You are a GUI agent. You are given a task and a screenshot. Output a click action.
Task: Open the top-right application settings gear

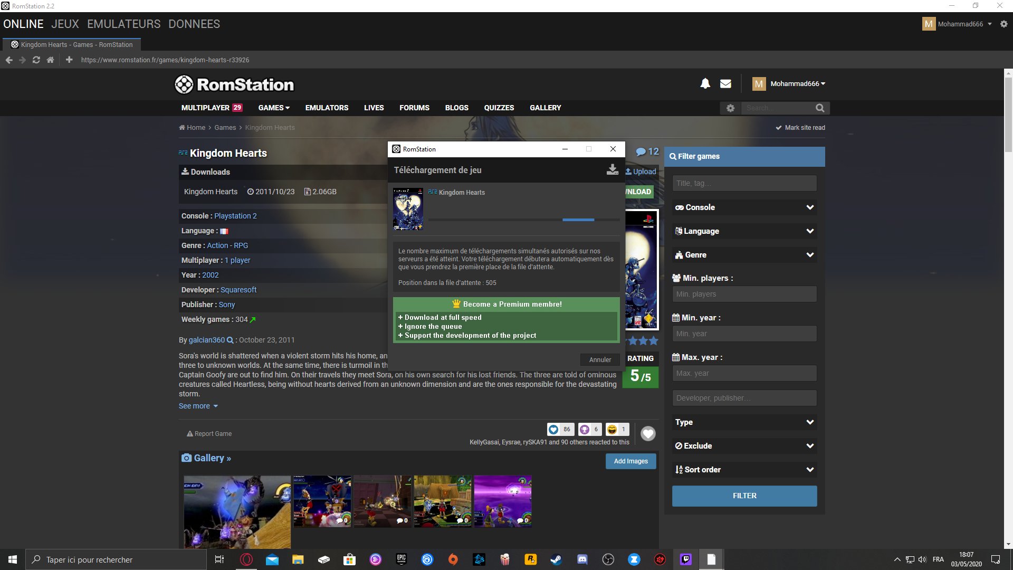[1004, 24]
